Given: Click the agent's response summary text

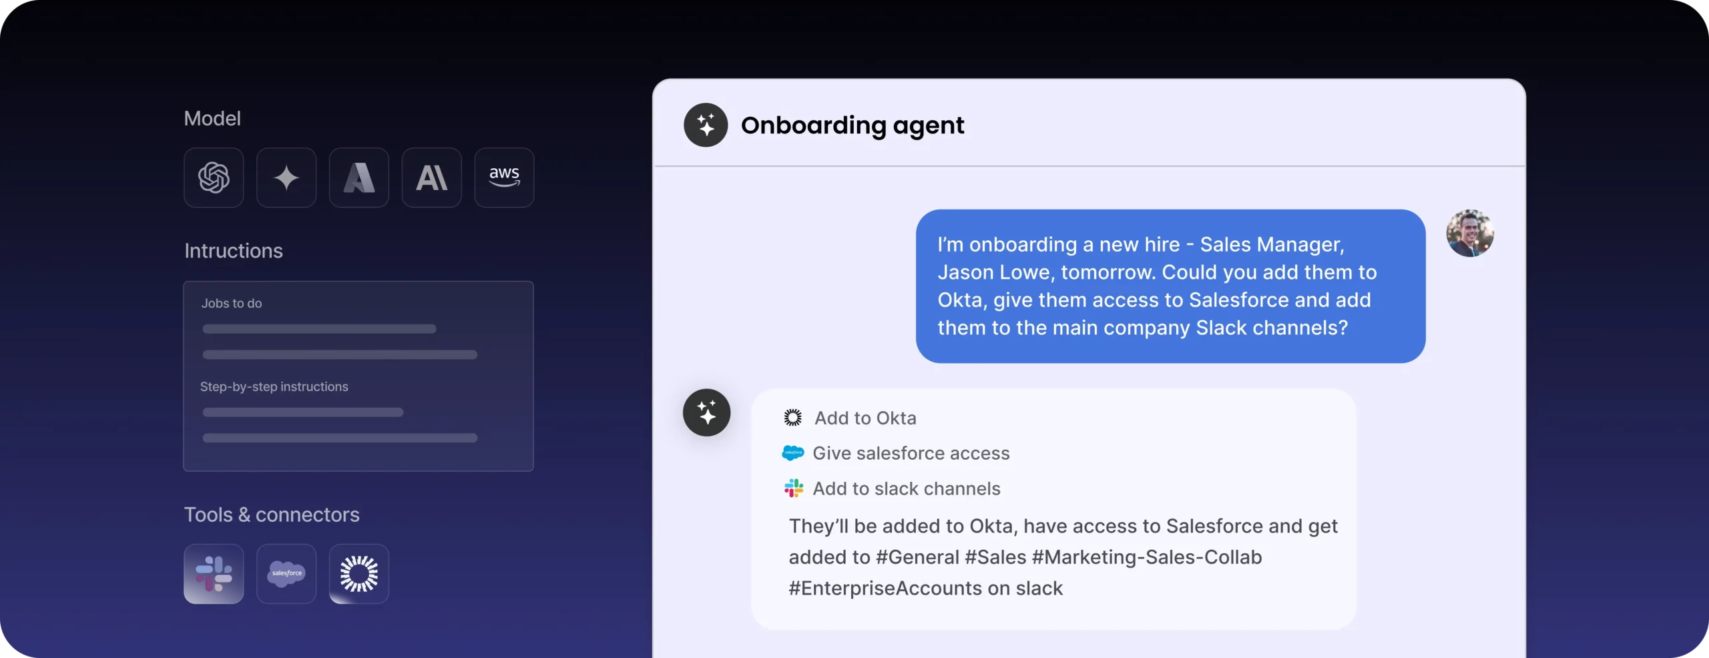Looking at the screenshot, I should 1061,557.
